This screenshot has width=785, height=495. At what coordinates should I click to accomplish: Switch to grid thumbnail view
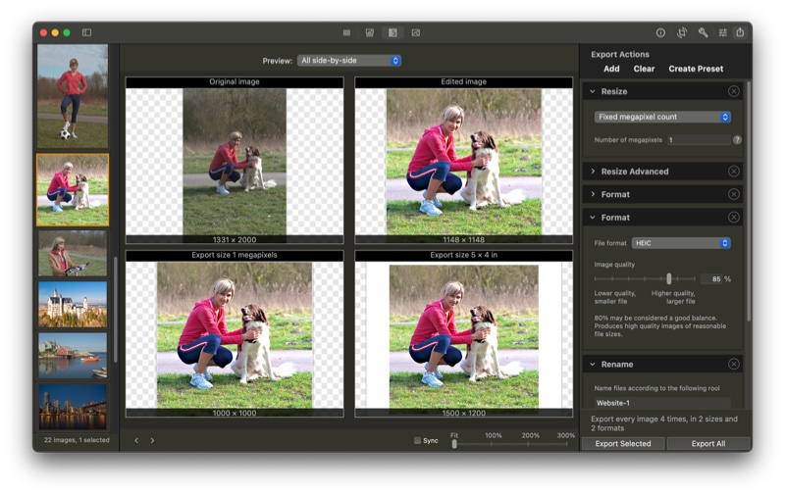pyautogui.click(x=346, y=32)
